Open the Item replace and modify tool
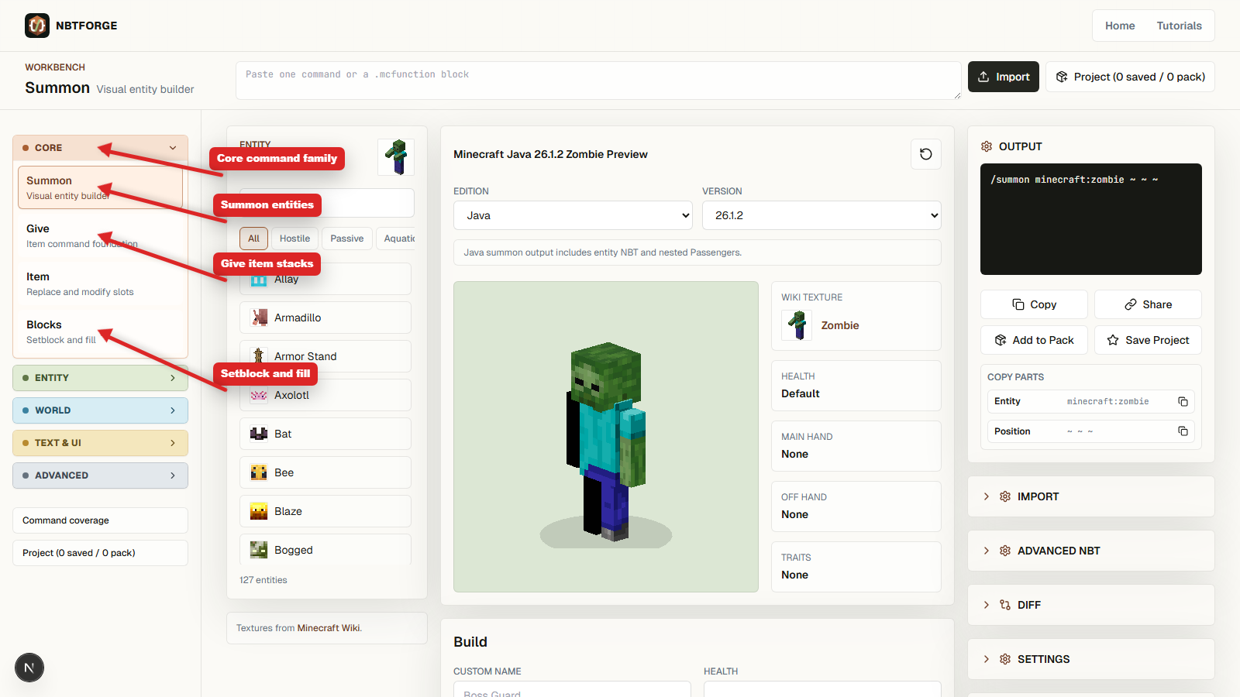Screen dimensions: 1240x697 point(100,283)
